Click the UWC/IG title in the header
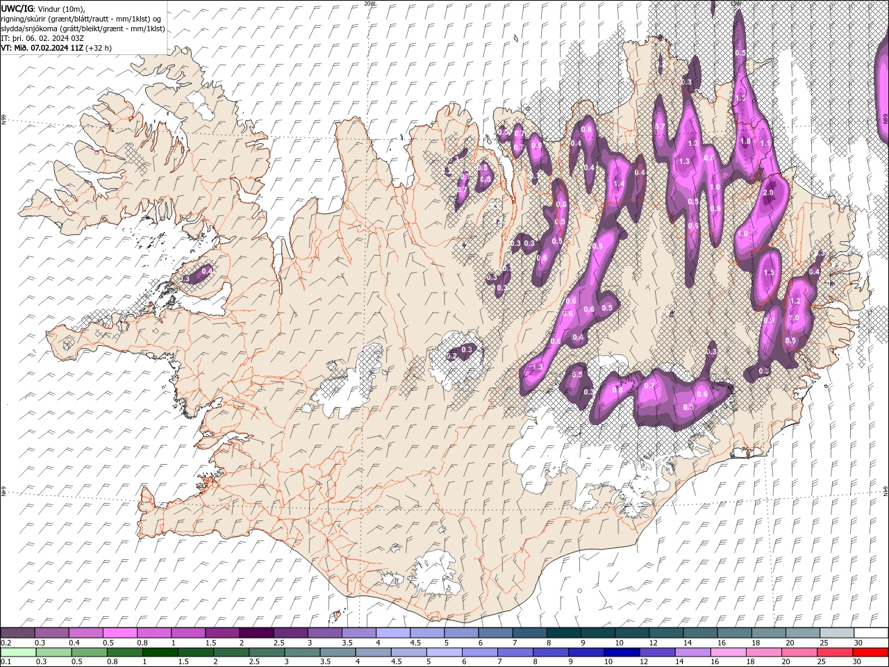This screenshot has height=667, width=889. click(x=17, y=8)
